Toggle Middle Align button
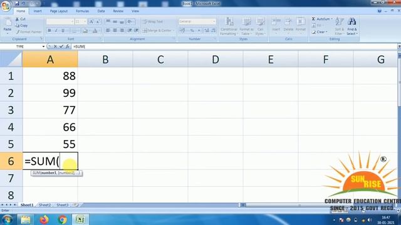This screenshot has width=401, height=225. 115,22
